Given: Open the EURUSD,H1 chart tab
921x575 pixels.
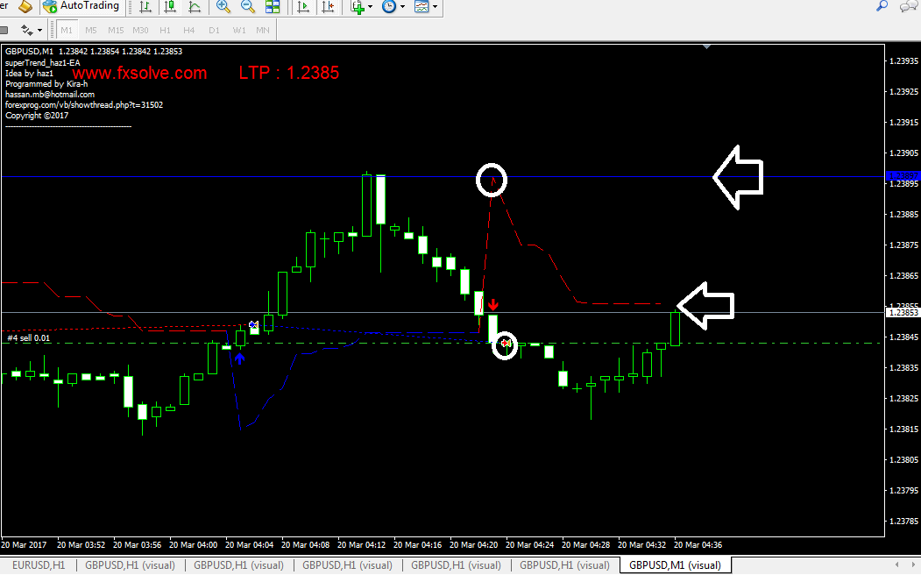Looking at the screenshot, I should pos(38,565).
